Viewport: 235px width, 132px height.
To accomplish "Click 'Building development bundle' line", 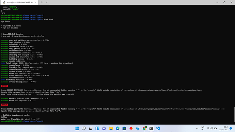I will 15,115.
